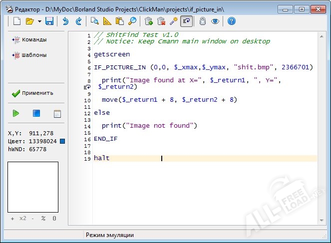The width and height of the screenshot is (331, 243).
Task: Click the blue color swatch beside Цвет
Action: [62, 141]
